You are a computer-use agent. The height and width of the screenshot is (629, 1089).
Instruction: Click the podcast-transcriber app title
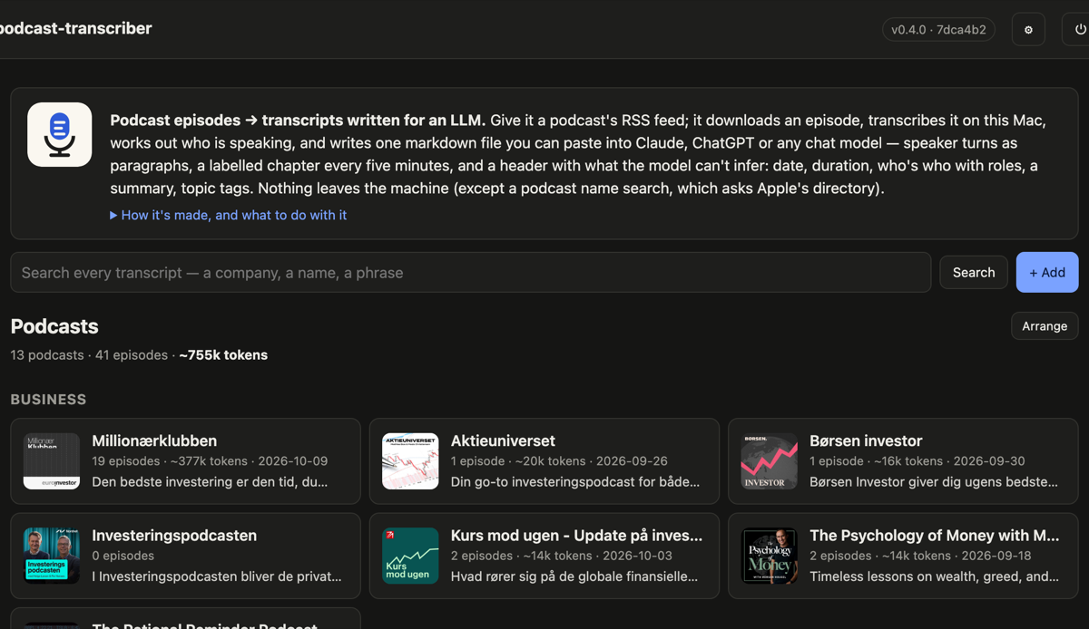pyautogui.click(x=74, y=28)
